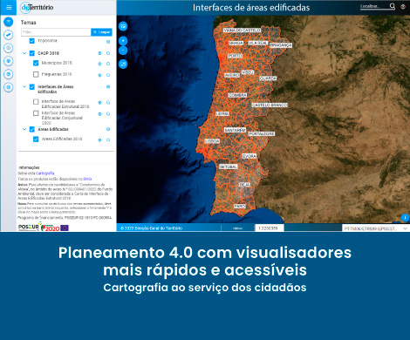Open the hamburger menu in the header
Image resolution: width=410 pixels, height=340 pixels.
(x=9, y=7)
